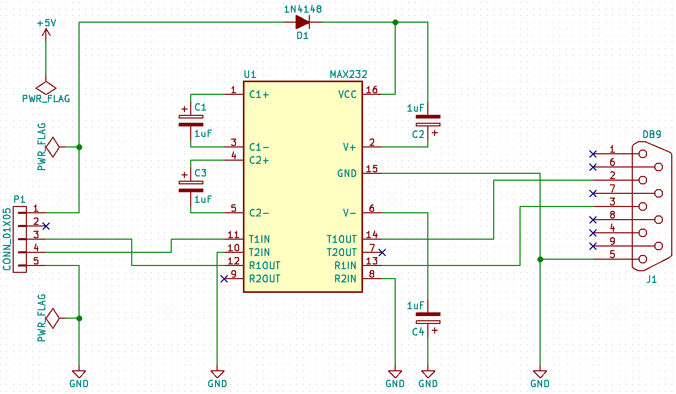Image resolution: width=676 pixels, height=394 pixels.
Task: Click the T2IN pin name in U1
Action: pyautogui.click(x=259, y=252)
